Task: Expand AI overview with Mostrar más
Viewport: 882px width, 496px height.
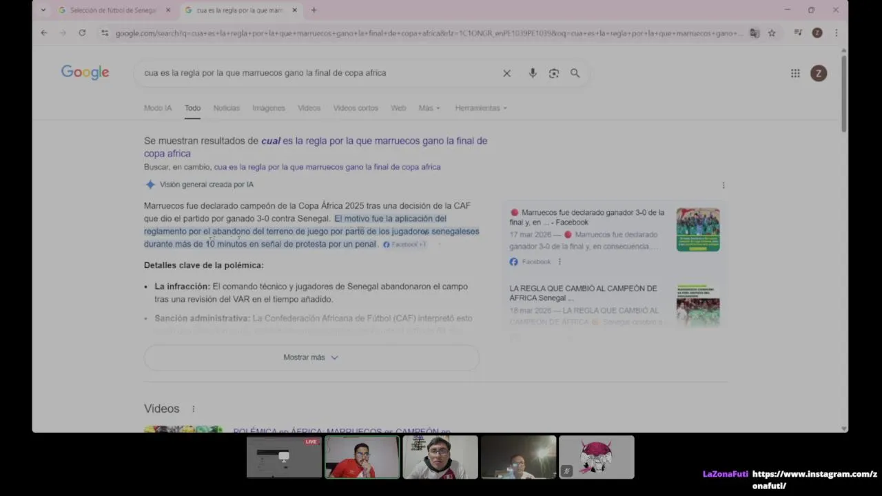Action: pos(311,358)
